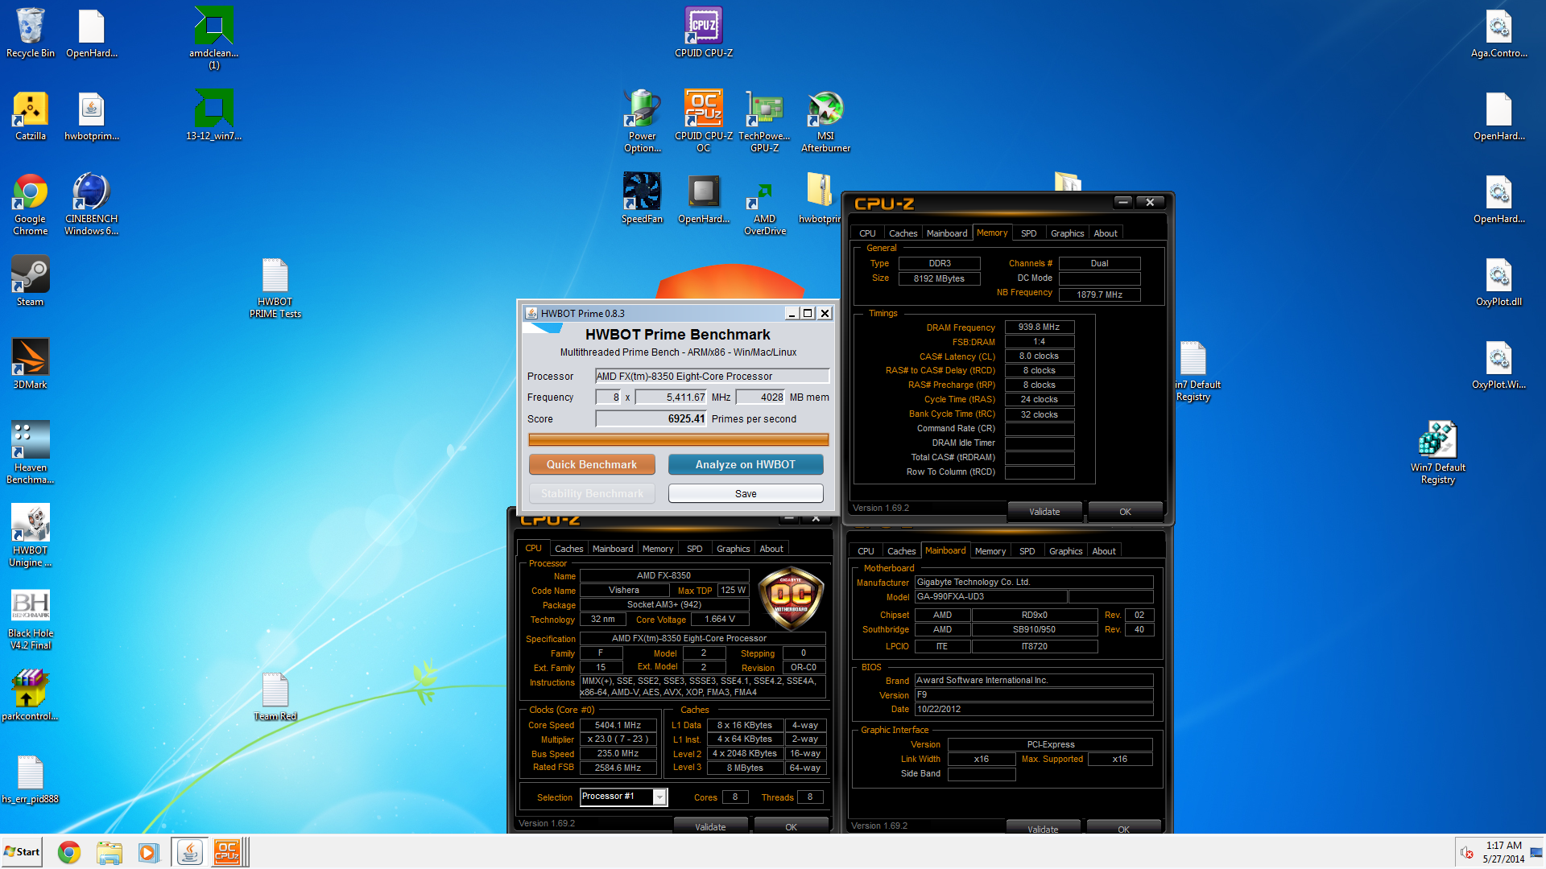Open the 13-12_win7 desktop icon

click(x=213, y=117)
